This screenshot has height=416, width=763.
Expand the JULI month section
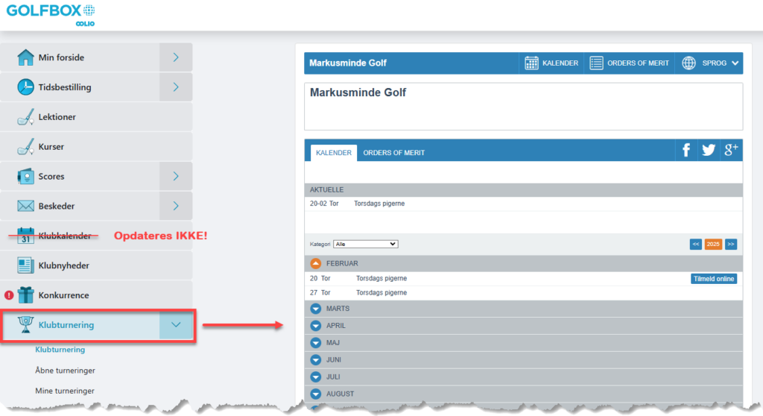click(315, 377)
